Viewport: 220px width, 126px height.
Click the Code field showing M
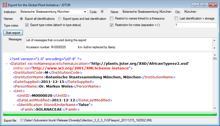(x=104, y=12)
